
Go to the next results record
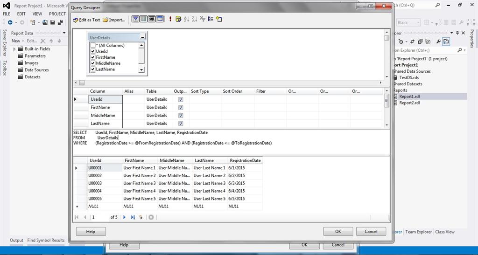[124, 217]
